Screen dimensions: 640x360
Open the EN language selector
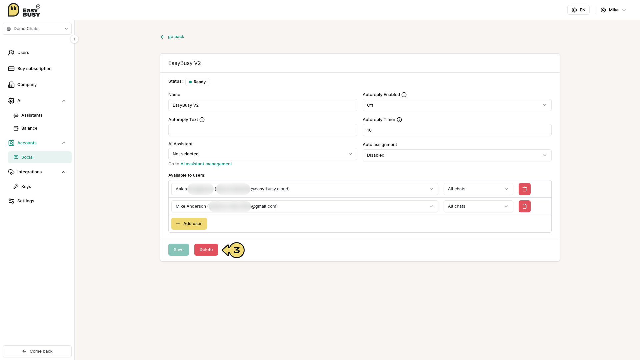(x=579, y=10)
